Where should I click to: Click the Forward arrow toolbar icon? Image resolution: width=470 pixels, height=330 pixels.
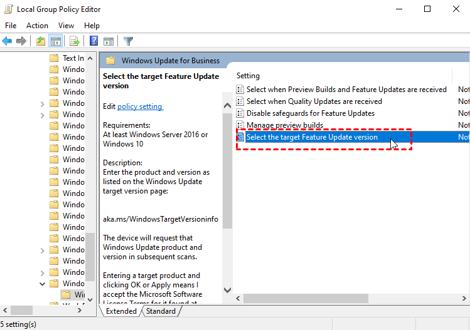[21, 41]
